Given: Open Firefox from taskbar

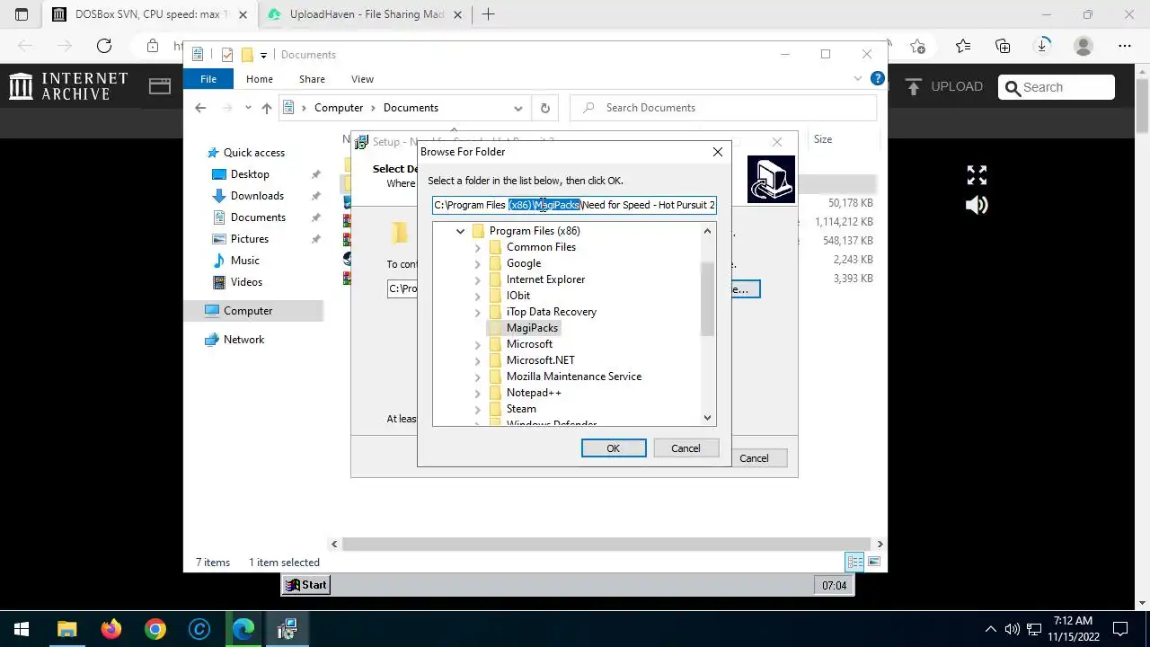Looking at the screenshot, I should pos(111,629).
